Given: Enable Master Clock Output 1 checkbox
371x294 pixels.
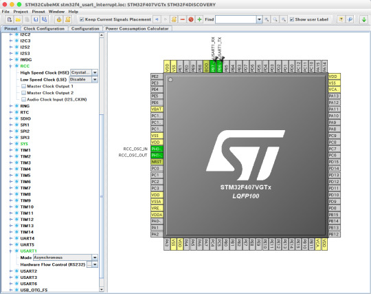Looking at the screenshot, I should [x=23, y=86].
